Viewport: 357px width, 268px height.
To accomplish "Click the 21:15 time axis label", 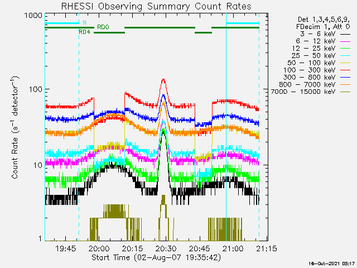I will tap(267, 248).
